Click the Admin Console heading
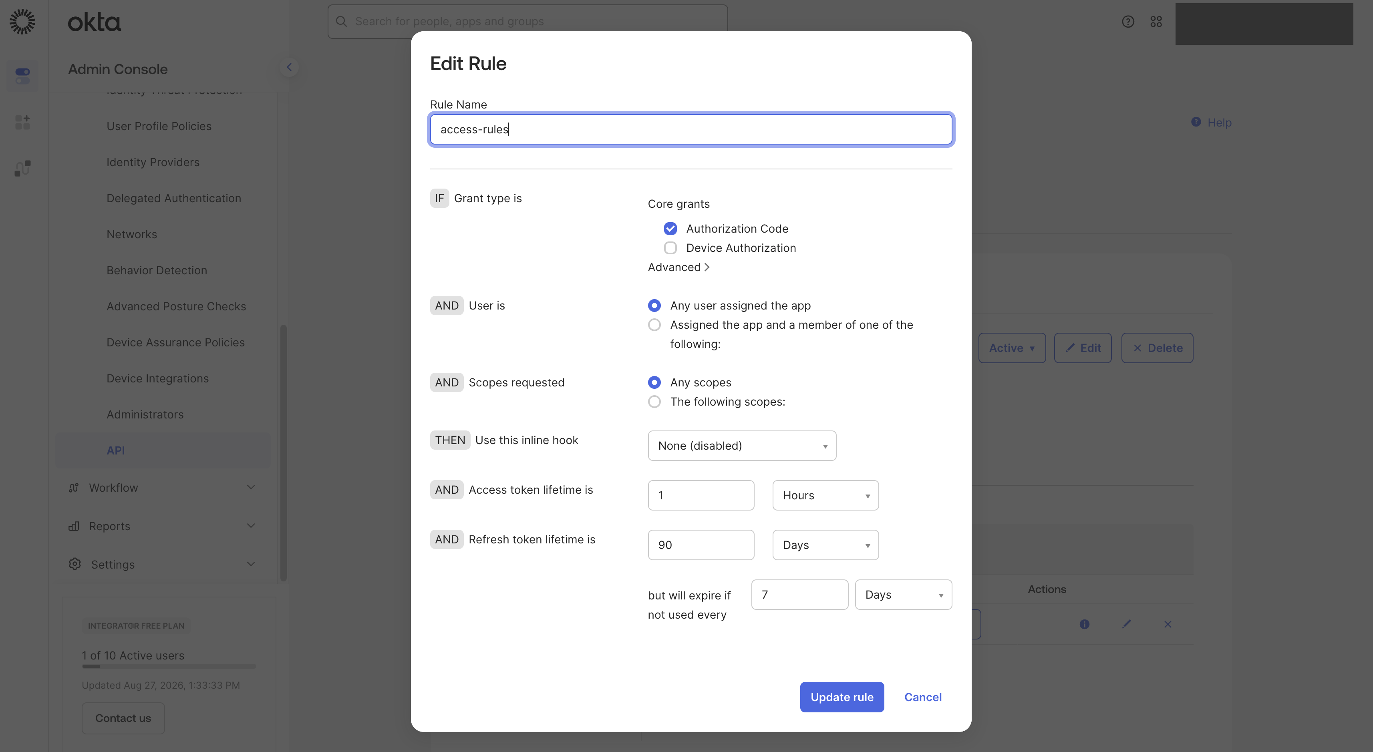 pos(118,69)
